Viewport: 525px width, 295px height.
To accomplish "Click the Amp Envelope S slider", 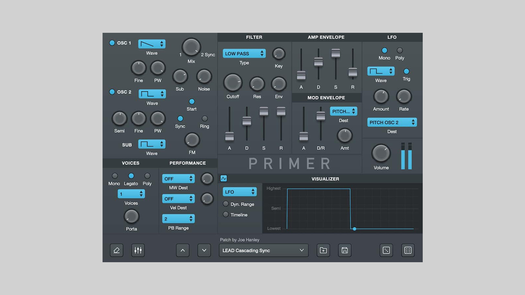I will point(336,53).
